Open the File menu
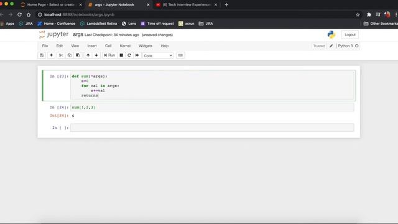Screen dimensions: 398x224 click(x=45, y=46)
